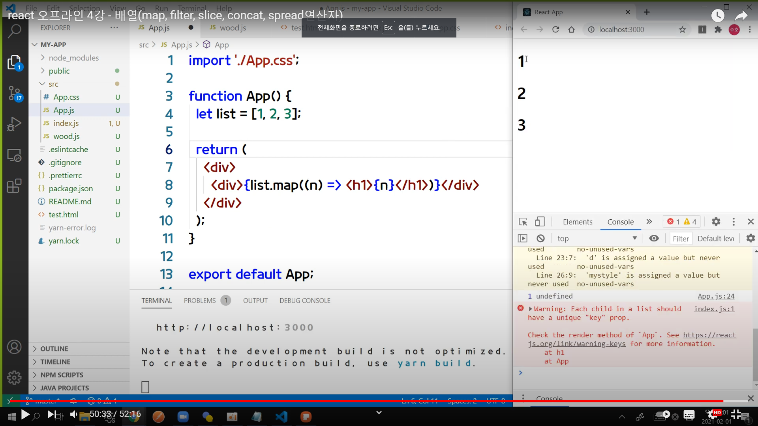Expand the key prop warning message
This screenshot has height=426, width=758.
531,309
